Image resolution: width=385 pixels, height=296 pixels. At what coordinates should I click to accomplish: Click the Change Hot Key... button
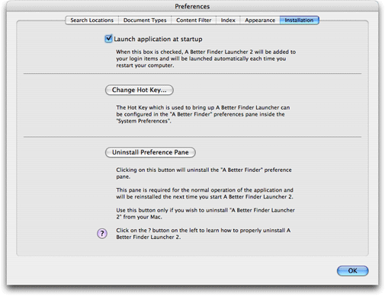140,90
